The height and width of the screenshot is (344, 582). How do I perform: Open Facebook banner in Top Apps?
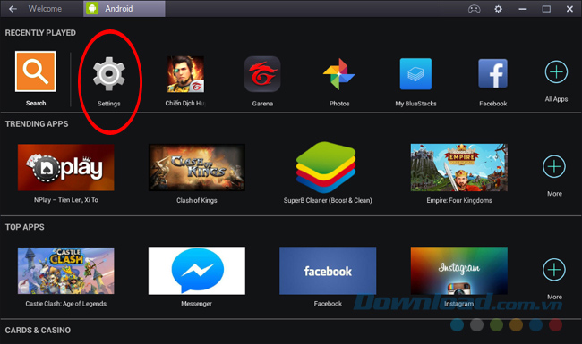point(328,271)
